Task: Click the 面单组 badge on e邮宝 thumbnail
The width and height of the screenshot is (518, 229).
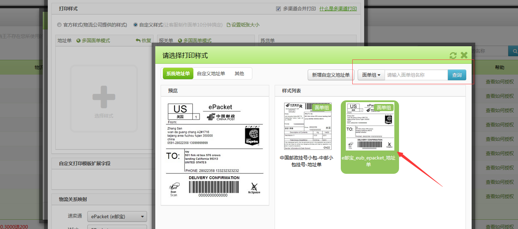Action: pos(383,108)
